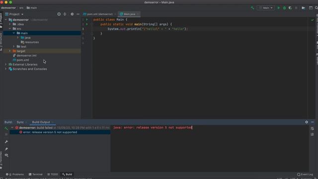Open Search Everywhere with the magnifier icon
The width and height of the screenshot is (318, 179).
(316, 8)
